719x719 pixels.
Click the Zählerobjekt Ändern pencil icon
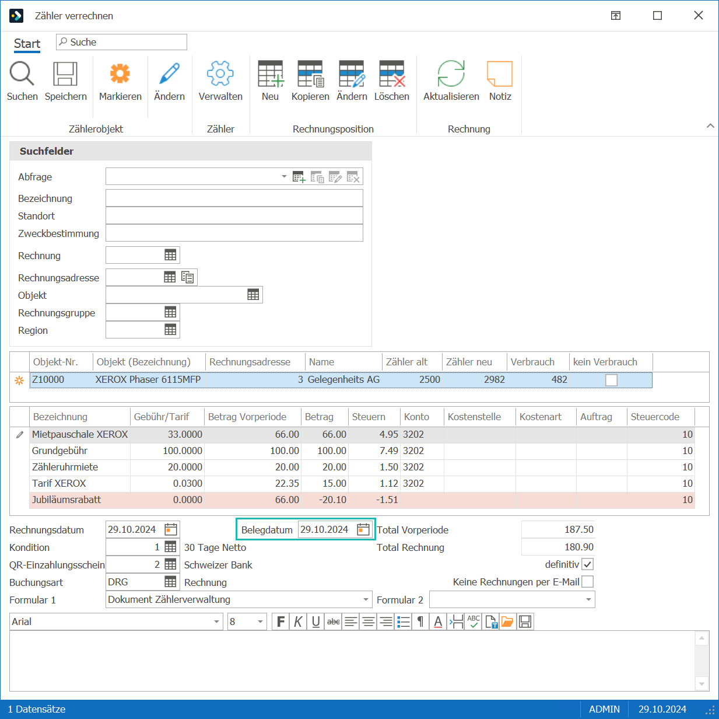[x=169, y=74]
